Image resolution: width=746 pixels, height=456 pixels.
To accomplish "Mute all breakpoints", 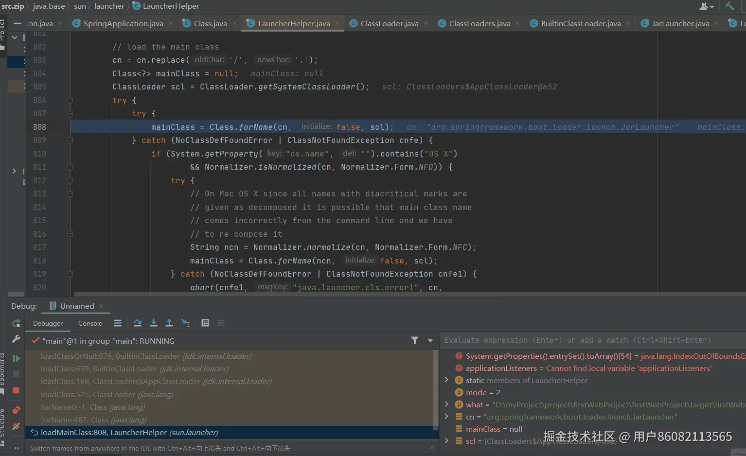I will 16,426.
